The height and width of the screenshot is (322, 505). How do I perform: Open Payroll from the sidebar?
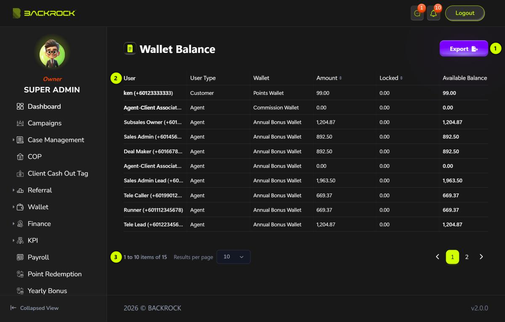(x=38, y=257)
